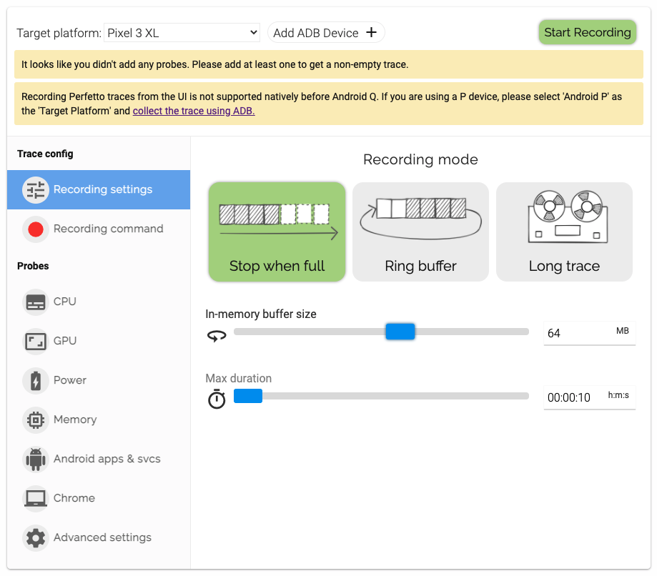Click the Max duration slider handle
Image resolution: width=657 pixels, height=576 pixels.
tap(248, 396)
